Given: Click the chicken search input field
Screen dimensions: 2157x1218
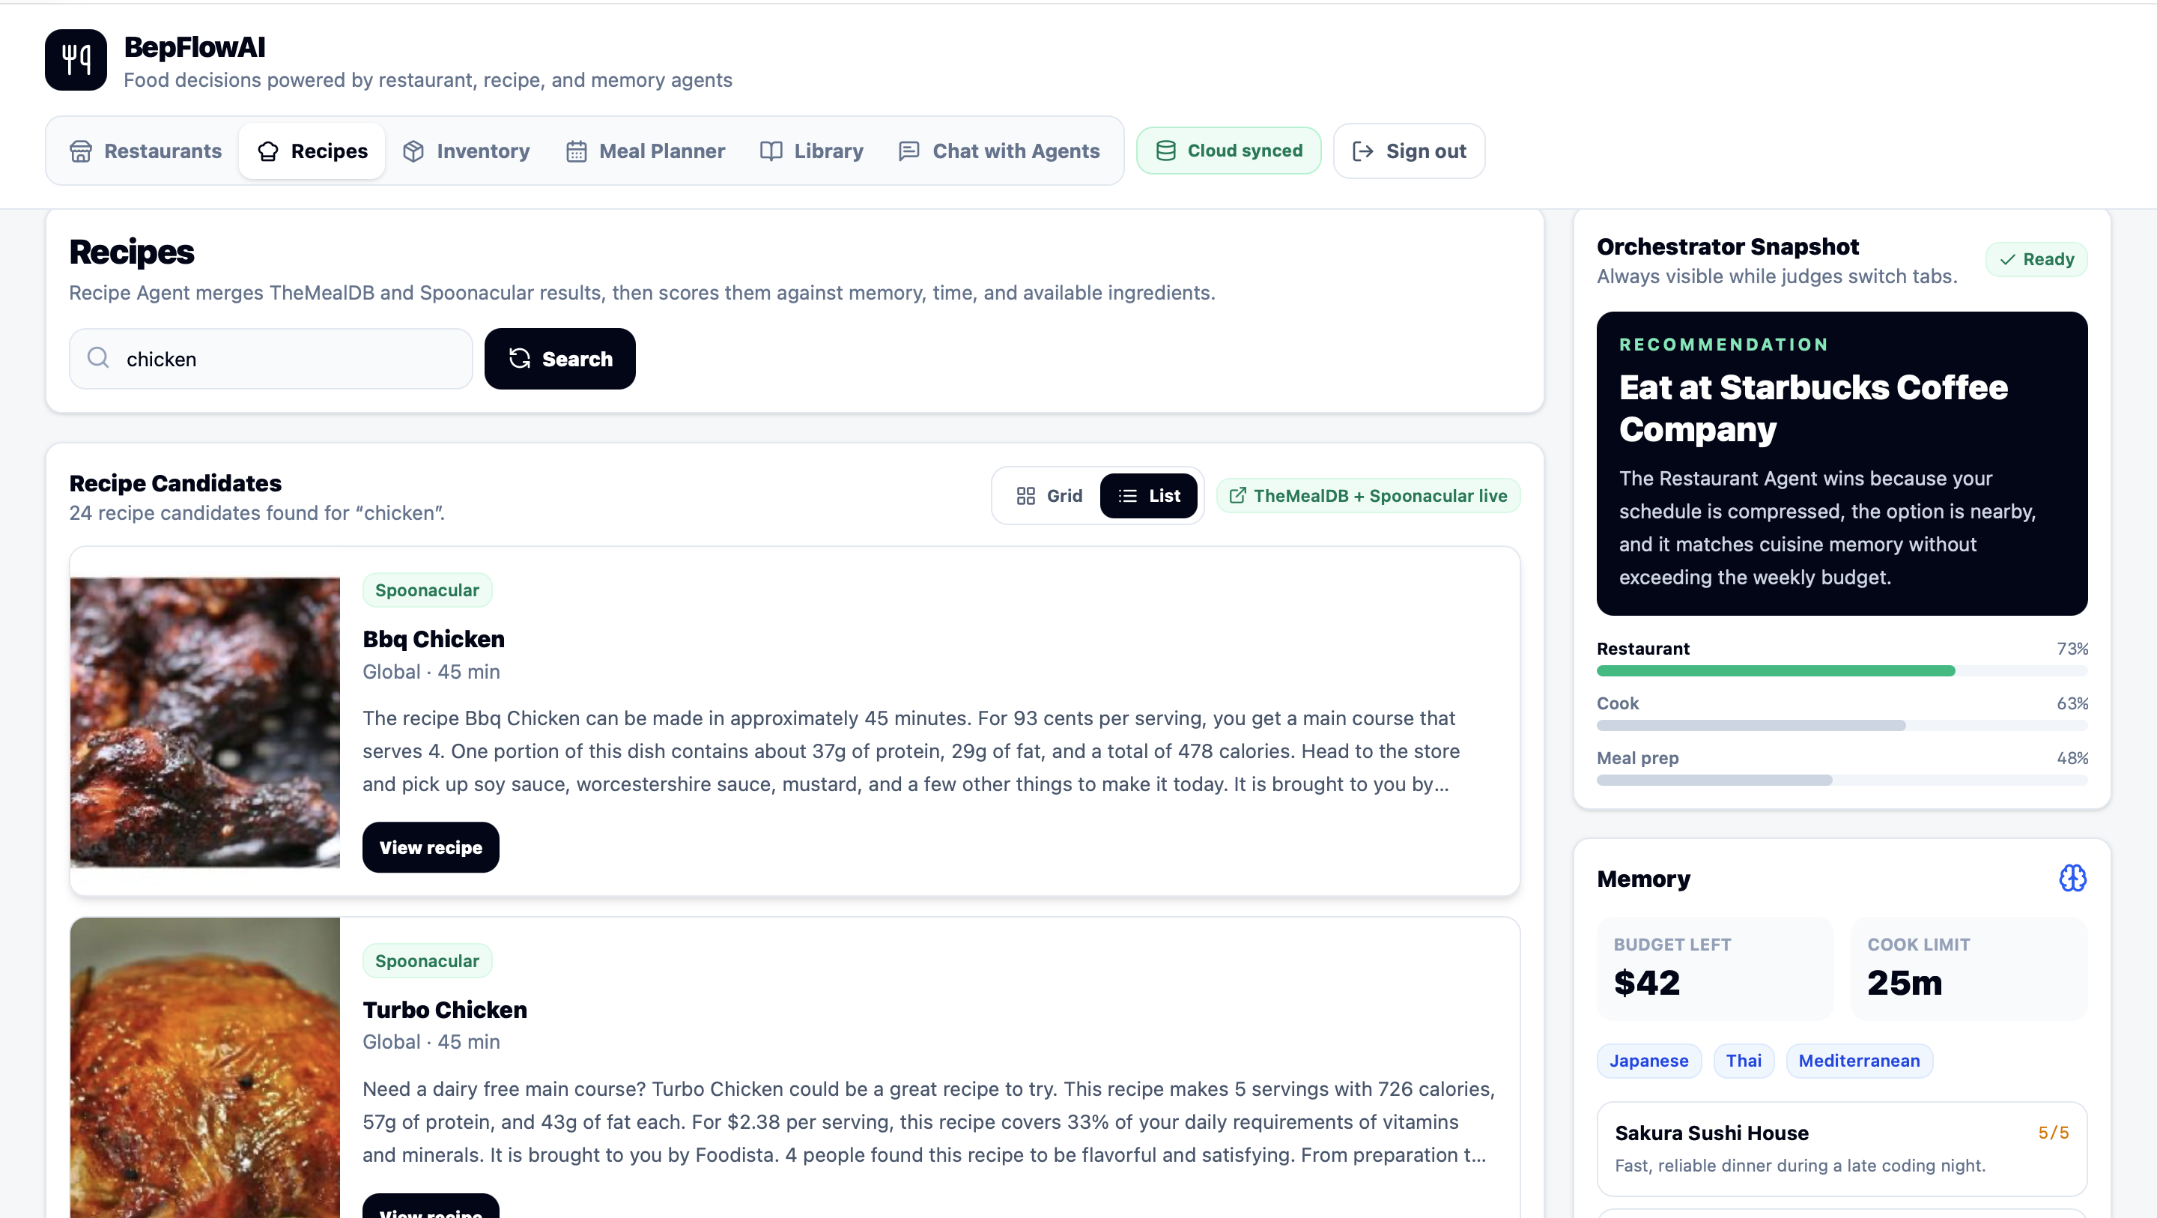Looking at the screenshot, I should click(271, 359).
